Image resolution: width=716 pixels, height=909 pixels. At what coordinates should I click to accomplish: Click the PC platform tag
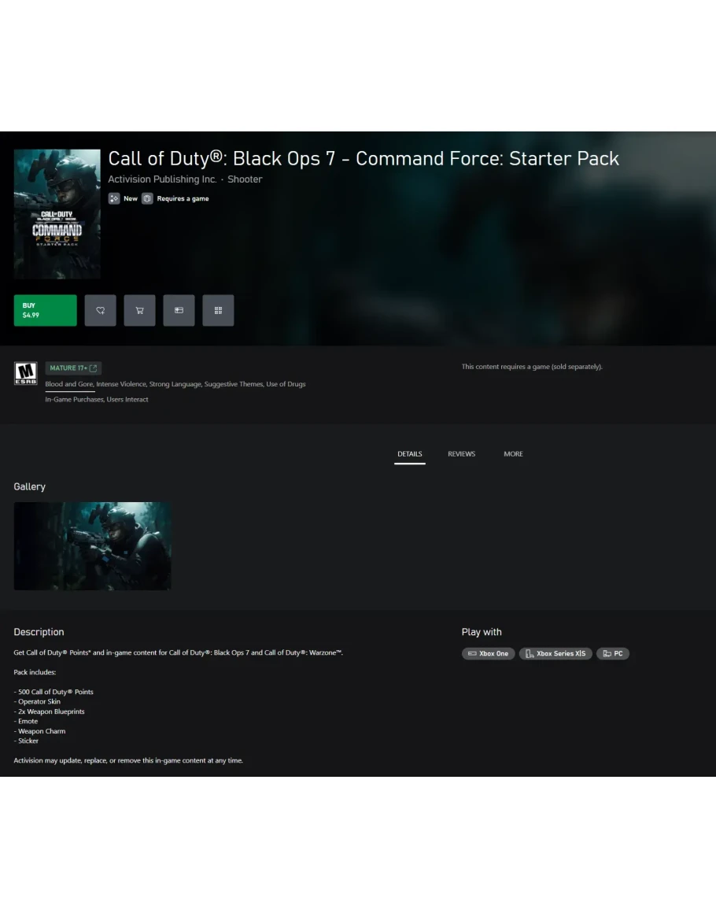click(x=612, y=653)
